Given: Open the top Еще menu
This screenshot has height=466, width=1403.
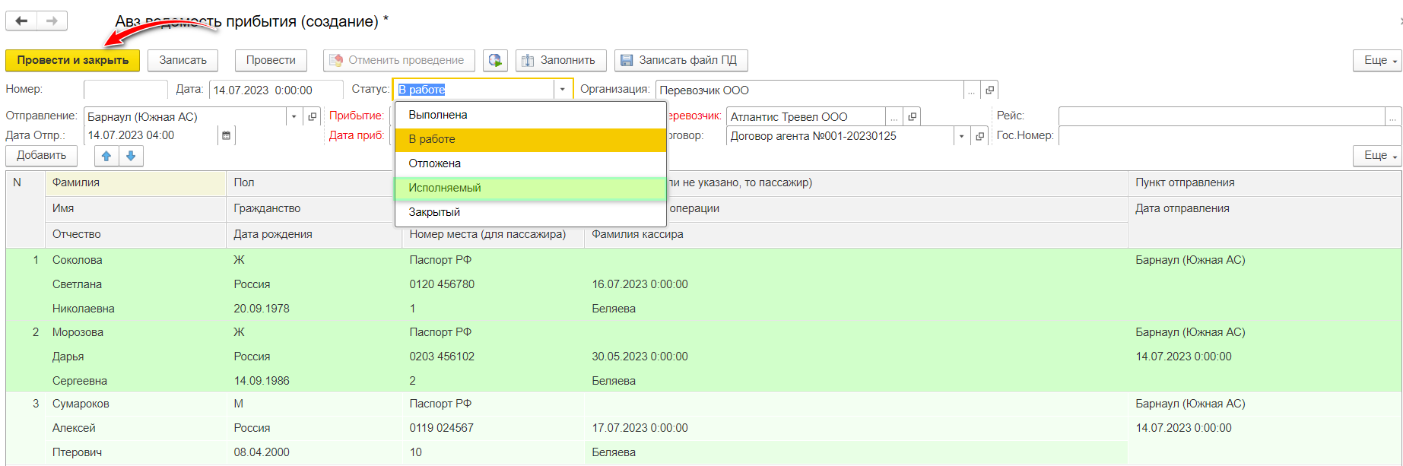Looking at the screenshot, I should pyautogui.click(x=1376, y=60).
